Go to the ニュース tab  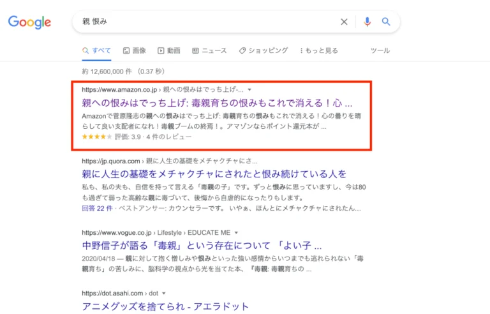click(209, 50)
